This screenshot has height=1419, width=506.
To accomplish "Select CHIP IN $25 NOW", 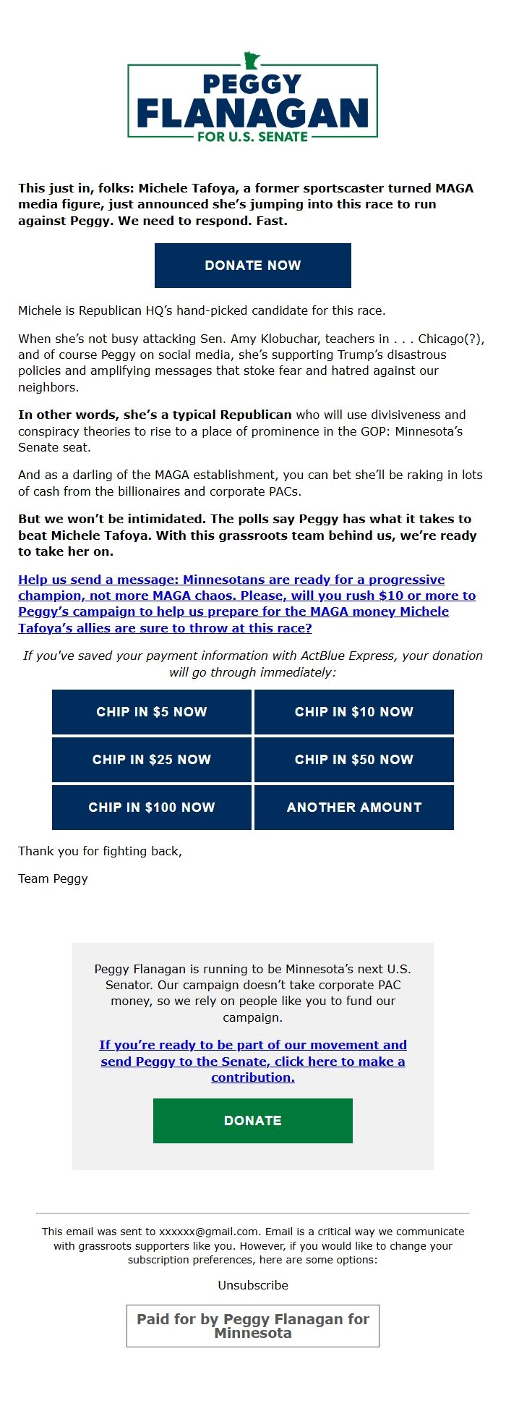I will 151,760.
